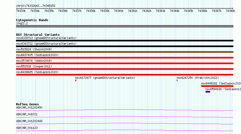The width and height of the screenshot is (241, 134).
Task: Select the brown nsv515824 Shaikh2009 bar
Action: [x=125, y=52]
